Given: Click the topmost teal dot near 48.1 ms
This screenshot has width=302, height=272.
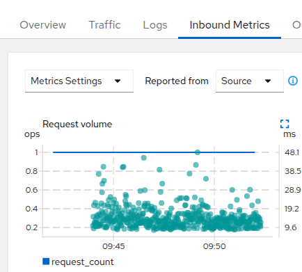Looking at the screenshot, I should coord(198,152).
